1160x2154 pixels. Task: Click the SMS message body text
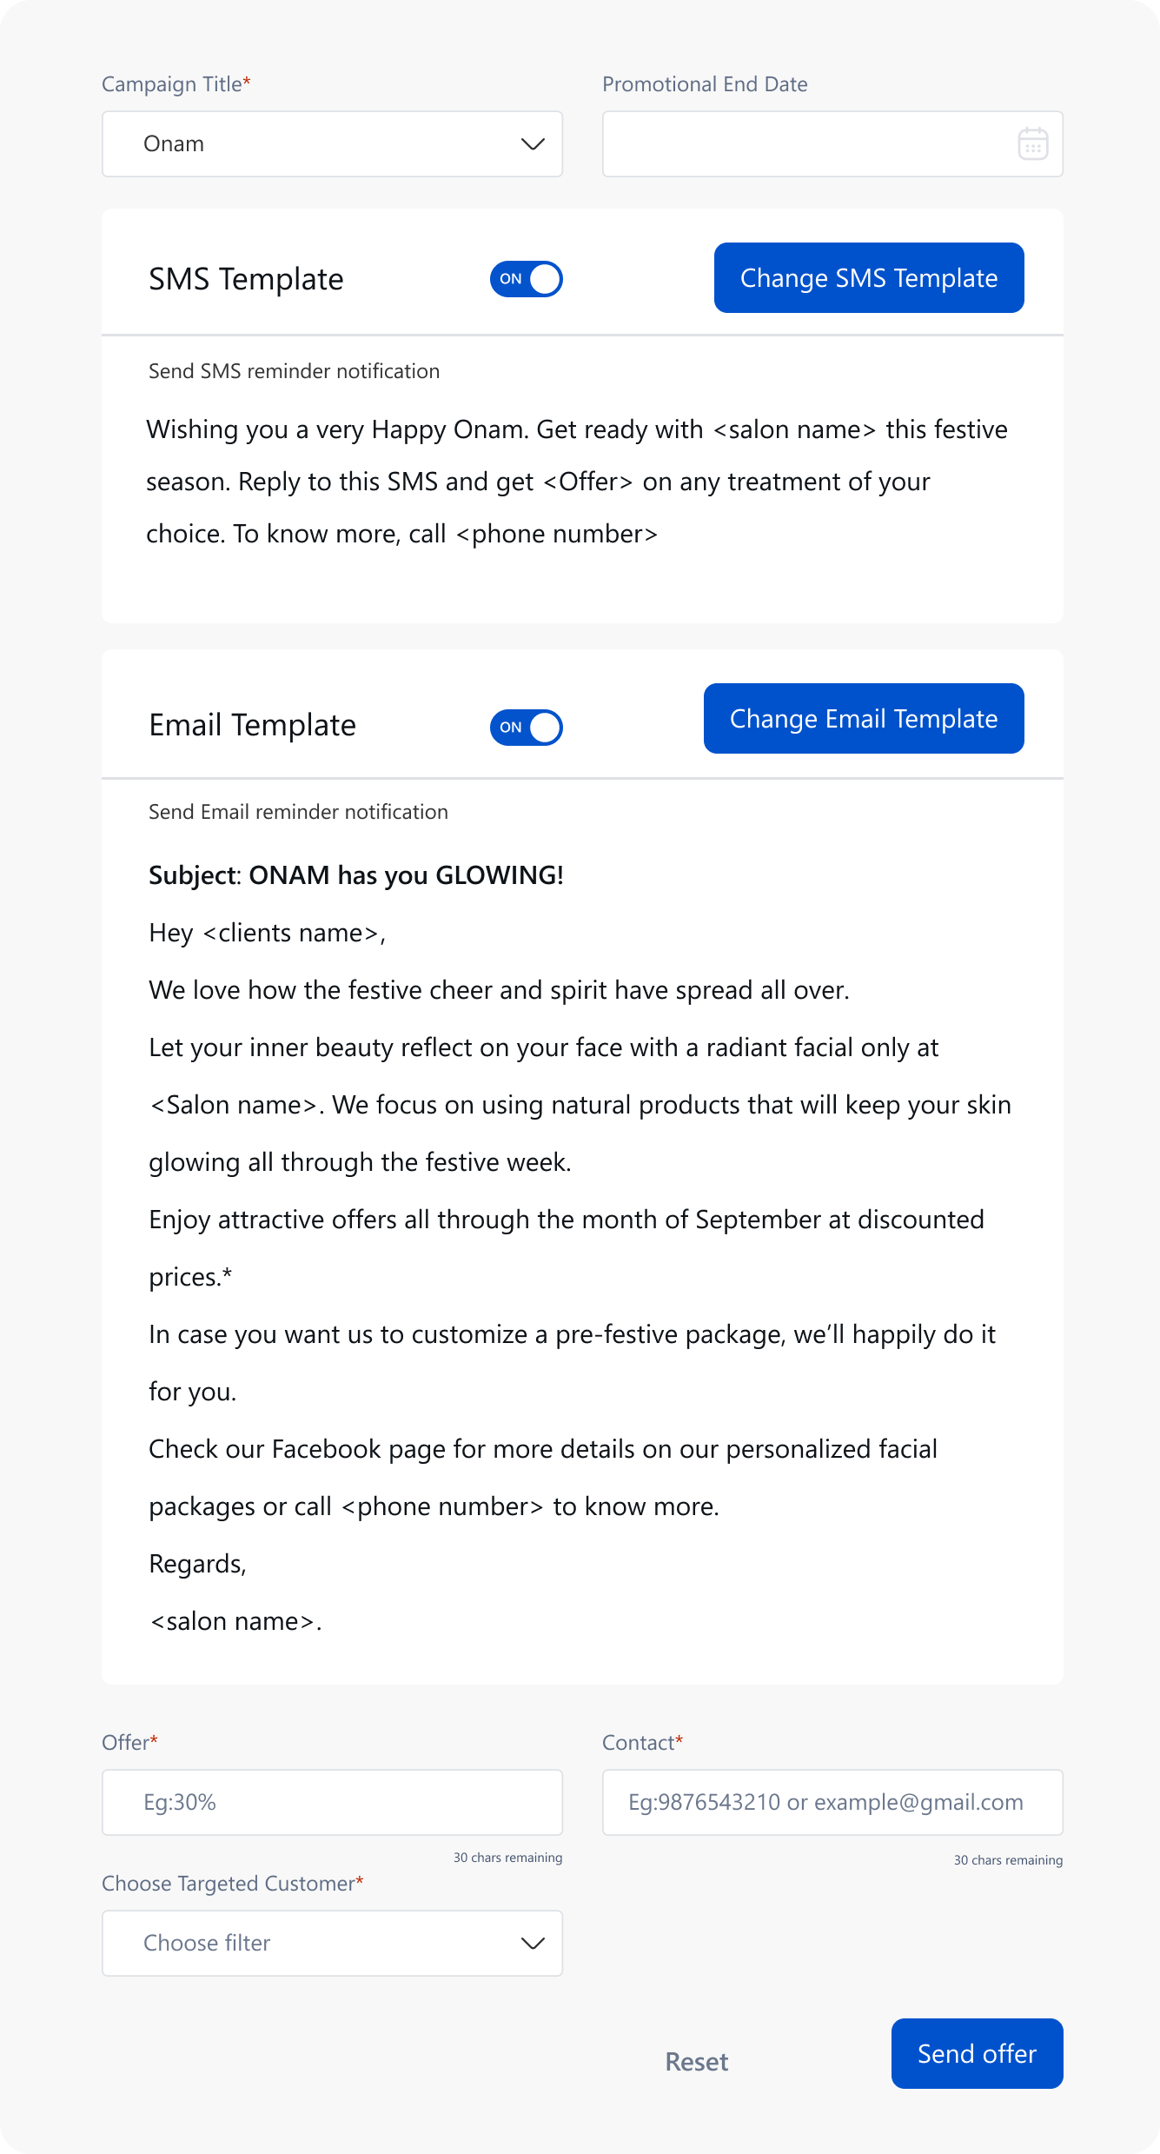pos(576,482)
